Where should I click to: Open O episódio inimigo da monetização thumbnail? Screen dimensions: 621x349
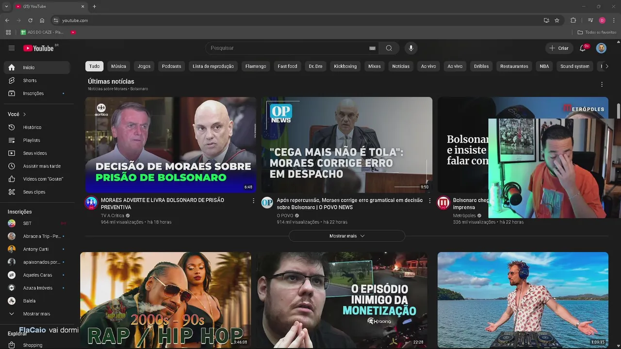coord(342,300)
